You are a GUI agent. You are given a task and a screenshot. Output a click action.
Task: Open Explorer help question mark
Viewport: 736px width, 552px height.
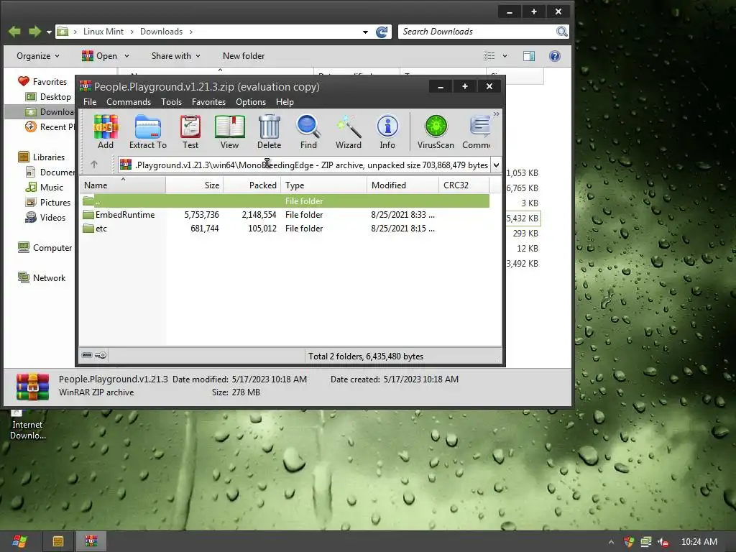[554, 56]
